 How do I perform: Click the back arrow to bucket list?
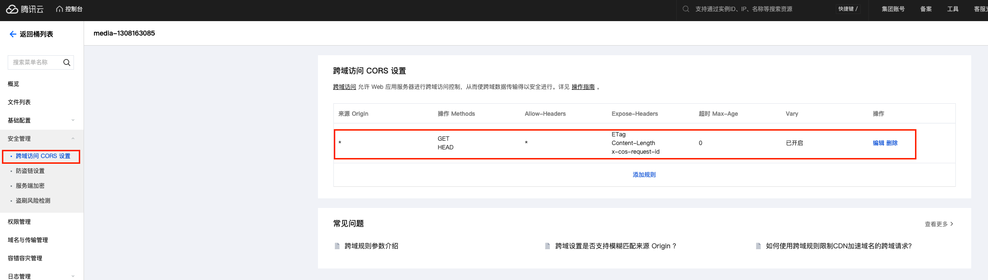click(x=13, y=34)
